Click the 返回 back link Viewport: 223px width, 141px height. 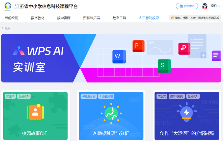pos(6,28)
